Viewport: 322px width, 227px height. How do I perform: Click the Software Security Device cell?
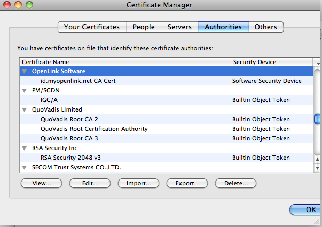tap(267, 81)
